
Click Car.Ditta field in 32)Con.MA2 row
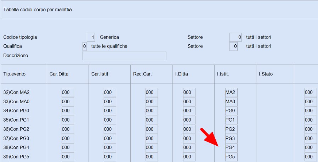click(68, 93)
